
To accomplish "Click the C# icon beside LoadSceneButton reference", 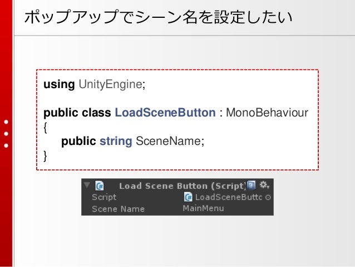I will click(188, 197).
